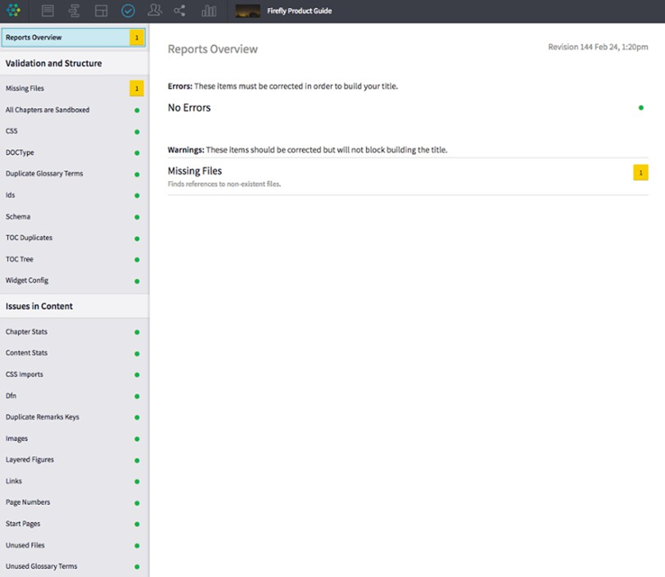Screen dimensions: 665x577
Task: Toggle the green status dot next to CSS
Action: tap(136, 131)
